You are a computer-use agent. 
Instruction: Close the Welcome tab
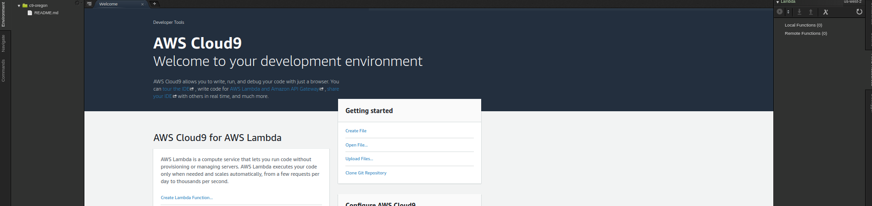[142, 4]
